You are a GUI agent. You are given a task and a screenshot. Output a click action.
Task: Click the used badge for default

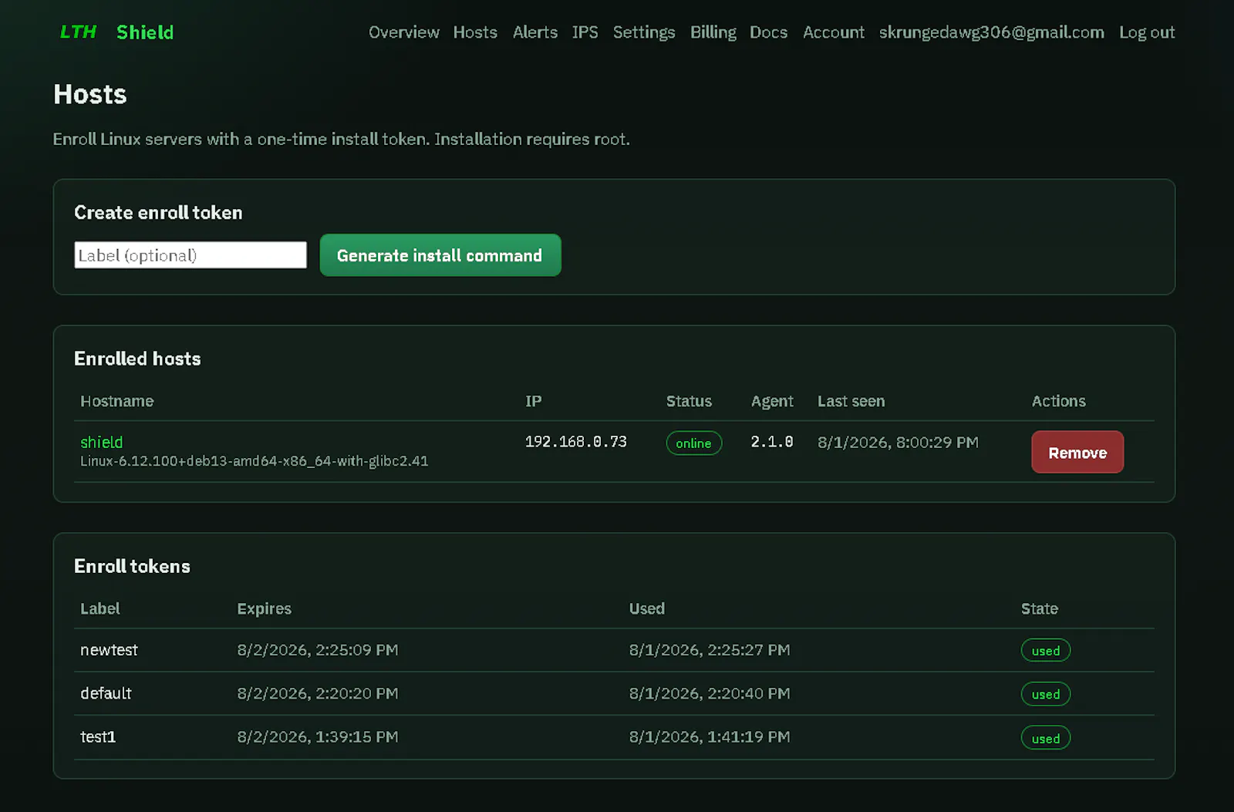tap(1046, 695)
